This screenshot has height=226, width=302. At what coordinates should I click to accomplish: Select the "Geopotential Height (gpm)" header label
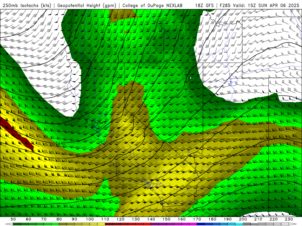pyautogui.click(x=87, y=6)
